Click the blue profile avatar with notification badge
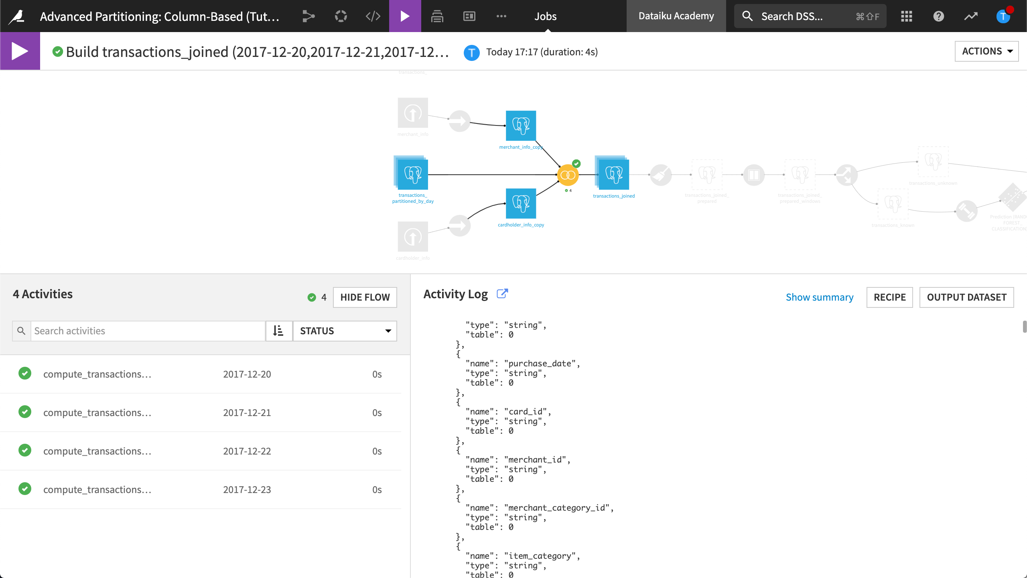Image resolution: width=1027 pixels, height=578 pixels. click(x=1003, y=16)
